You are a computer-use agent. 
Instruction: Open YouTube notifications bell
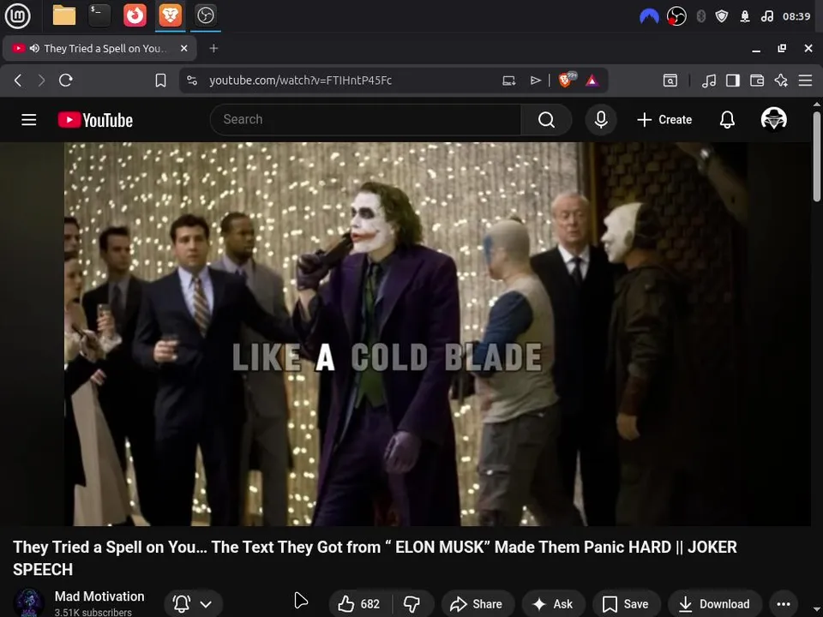(x=727, y=120)
